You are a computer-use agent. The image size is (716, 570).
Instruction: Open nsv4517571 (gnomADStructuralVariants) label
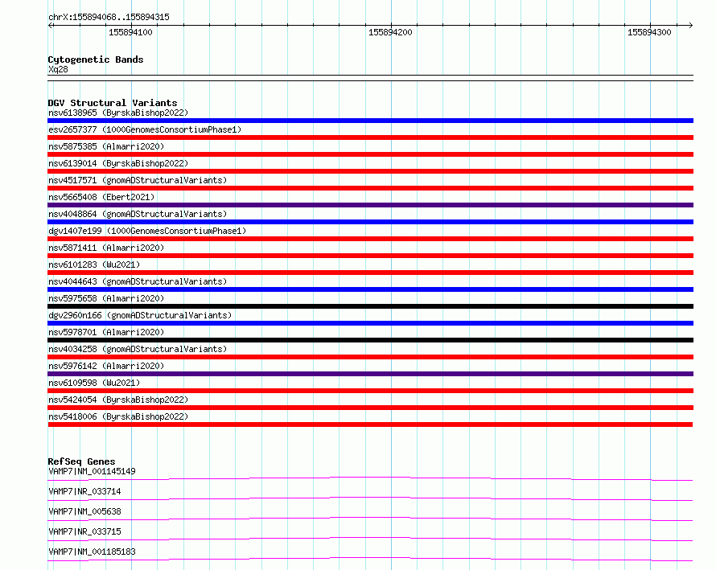pos(138,180)
